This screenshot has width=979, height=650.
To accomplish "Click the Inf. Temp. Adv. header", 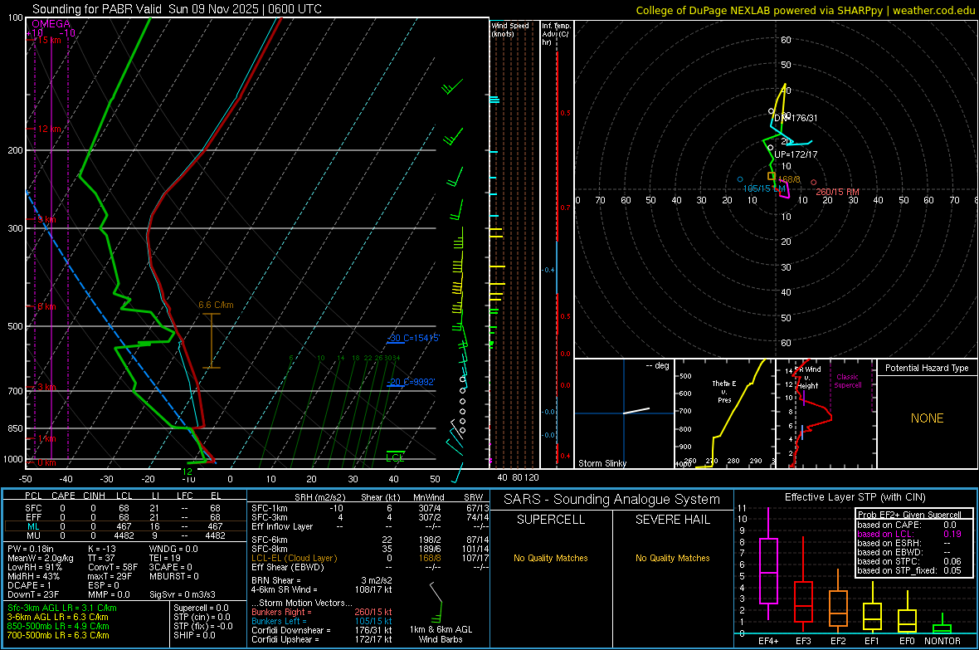I will click(x=556, y=34).
